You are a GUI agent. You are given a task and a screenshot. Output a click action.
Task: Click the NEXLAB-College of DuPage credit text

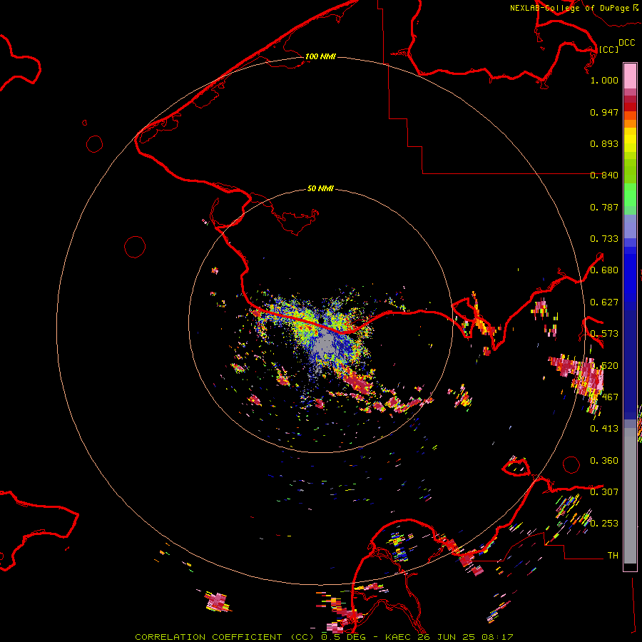click(569, 8)
